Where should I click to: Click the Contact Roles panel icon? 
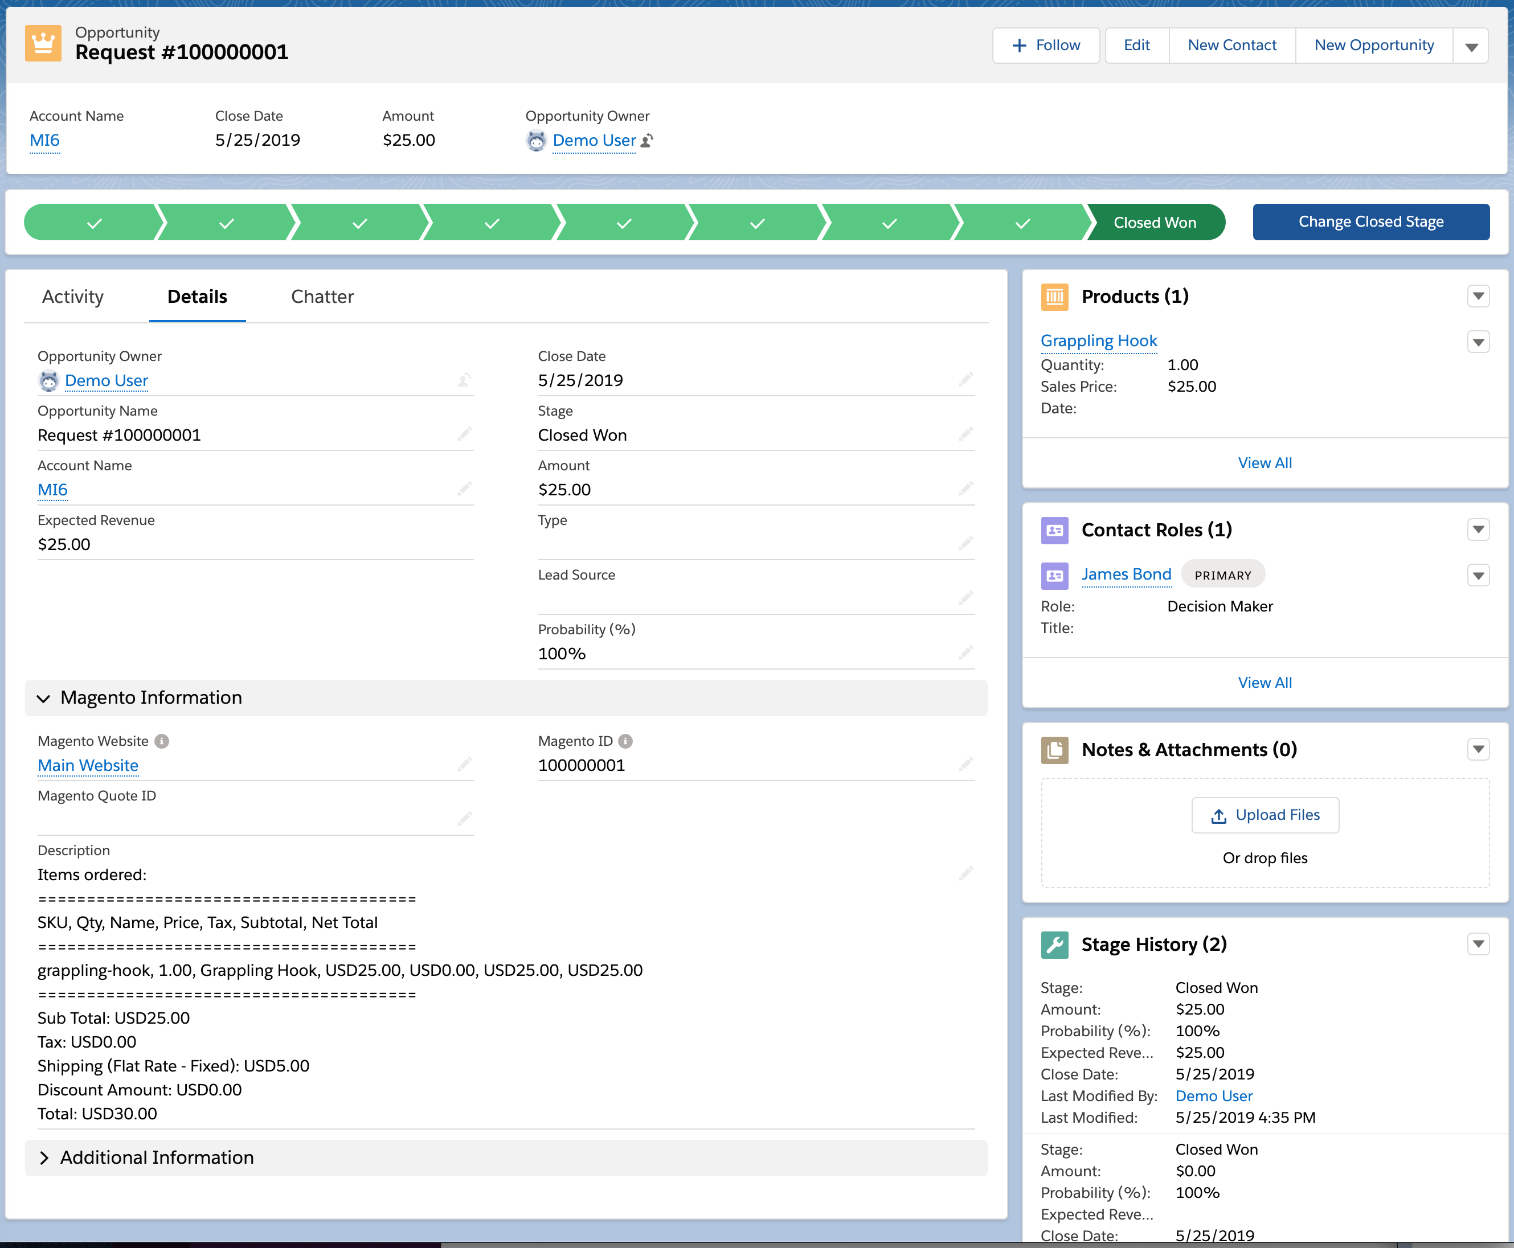(x=1054, y=531)
